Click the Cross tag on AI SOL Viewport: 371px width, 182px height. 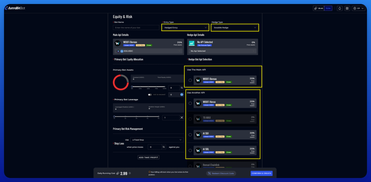tap(228, 152)
